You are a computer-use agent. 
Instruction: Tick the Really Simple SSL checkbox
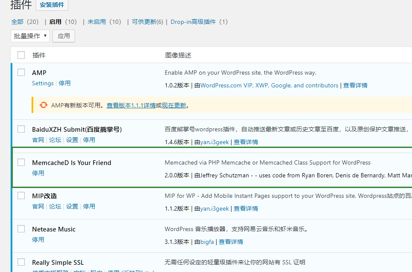tap(21, 262)
